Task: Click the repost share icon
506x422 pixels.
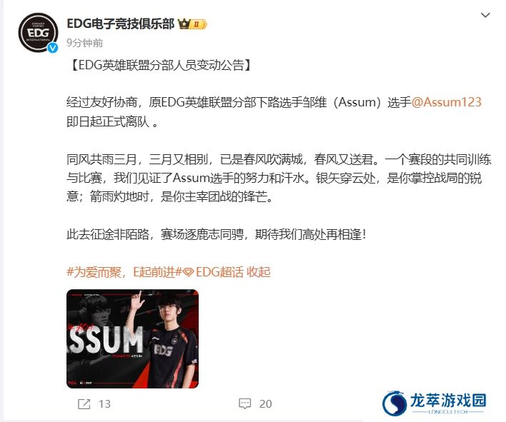Action: 84,403
